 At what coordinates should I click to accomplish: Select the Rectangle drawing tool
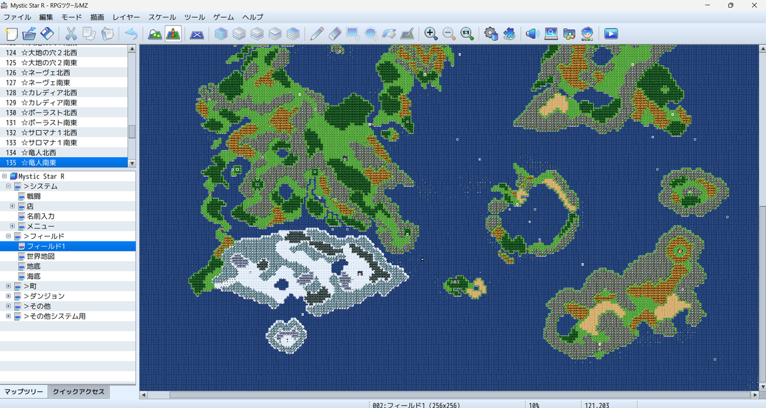pos(352,33)
